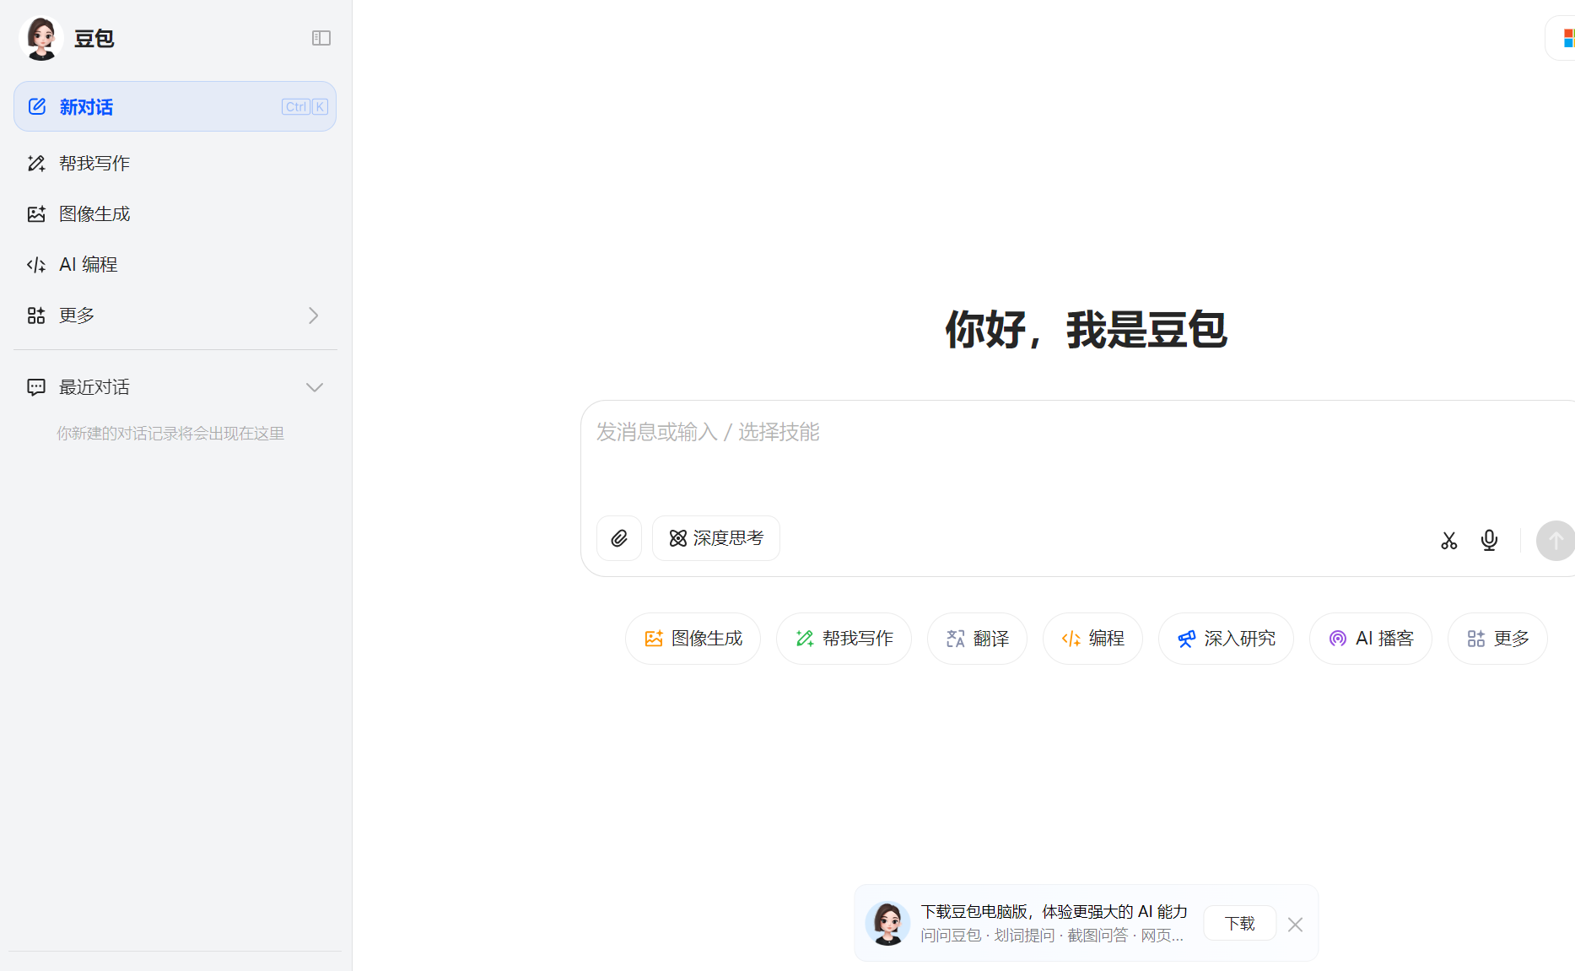Click inside the message input field
Image resolution: width=1575 pixels, height=971 pixels.
928,433
